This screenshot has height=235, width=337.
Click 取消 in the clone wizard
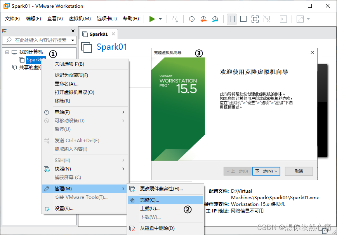click(299, 171)
